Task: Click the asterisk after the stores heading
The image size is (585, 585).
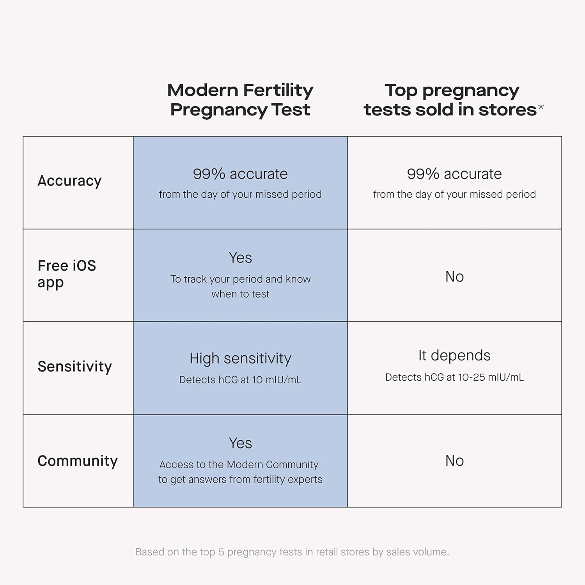Action: (541, 107)
